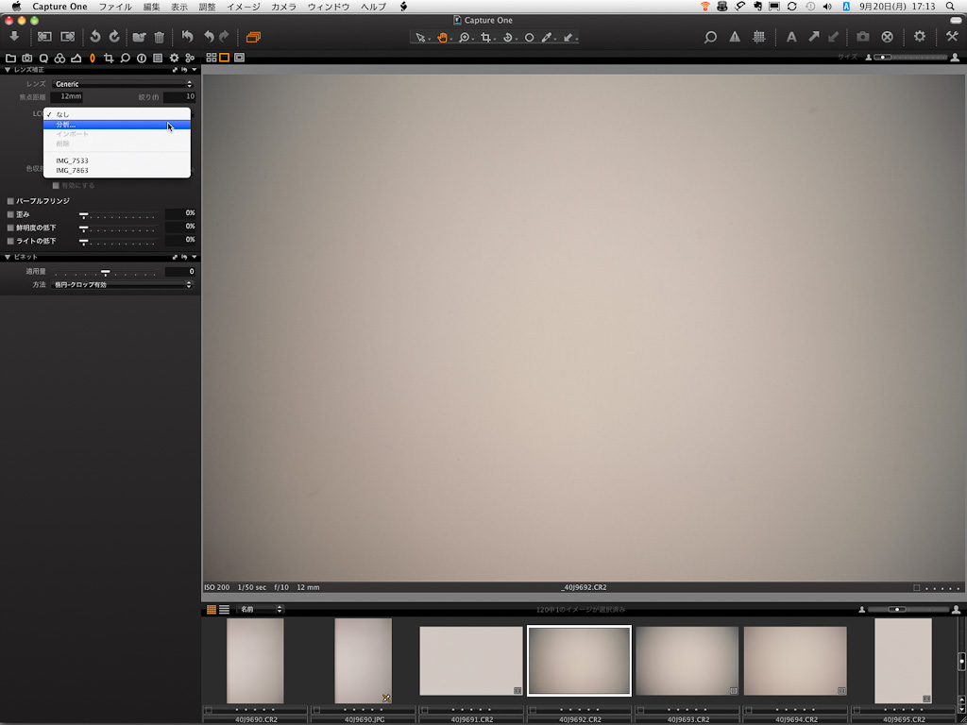The height and width of the screenshot is (725, 967).
Task: Open the レンズ Generic dropdown
Action: (x=122, y=84)
